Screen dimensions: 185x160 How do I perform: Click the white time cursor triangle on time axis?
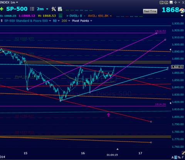[x=118, y=149]
